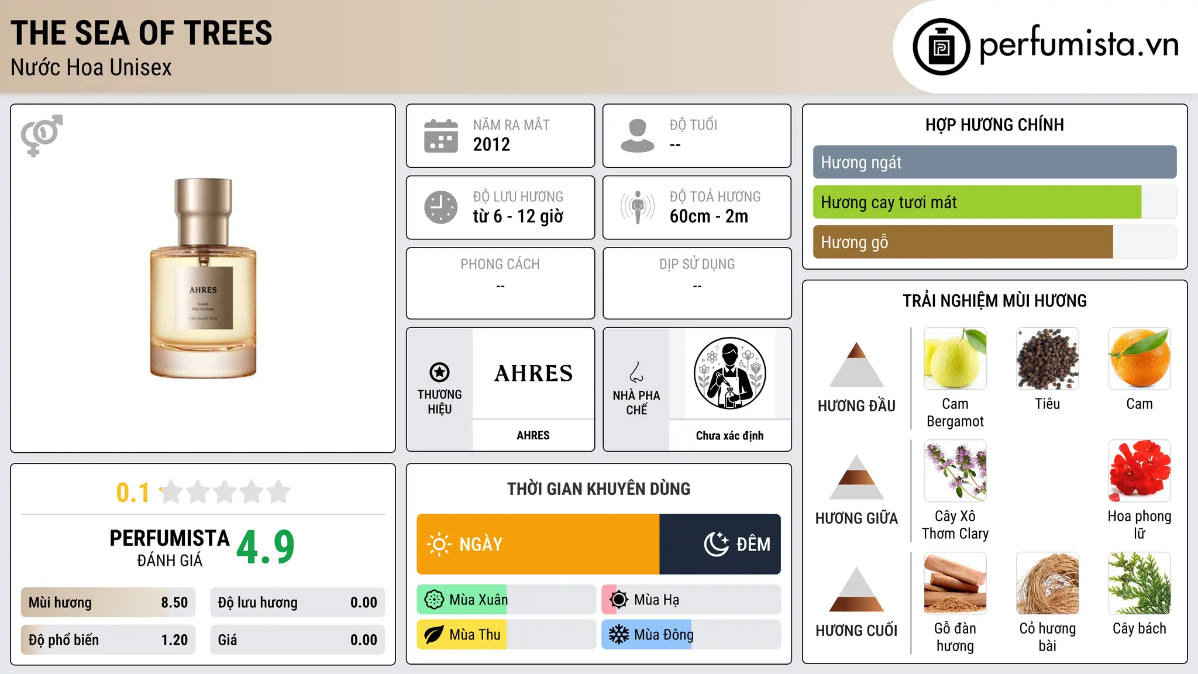Click the AHRES brand name caption

(533, 435)
